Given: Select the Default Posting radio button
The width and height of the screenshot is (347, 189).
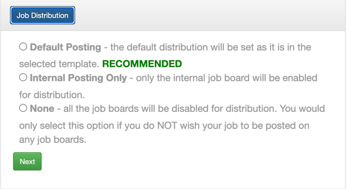Looking at the screenshot, I should (x=23, y=47).
